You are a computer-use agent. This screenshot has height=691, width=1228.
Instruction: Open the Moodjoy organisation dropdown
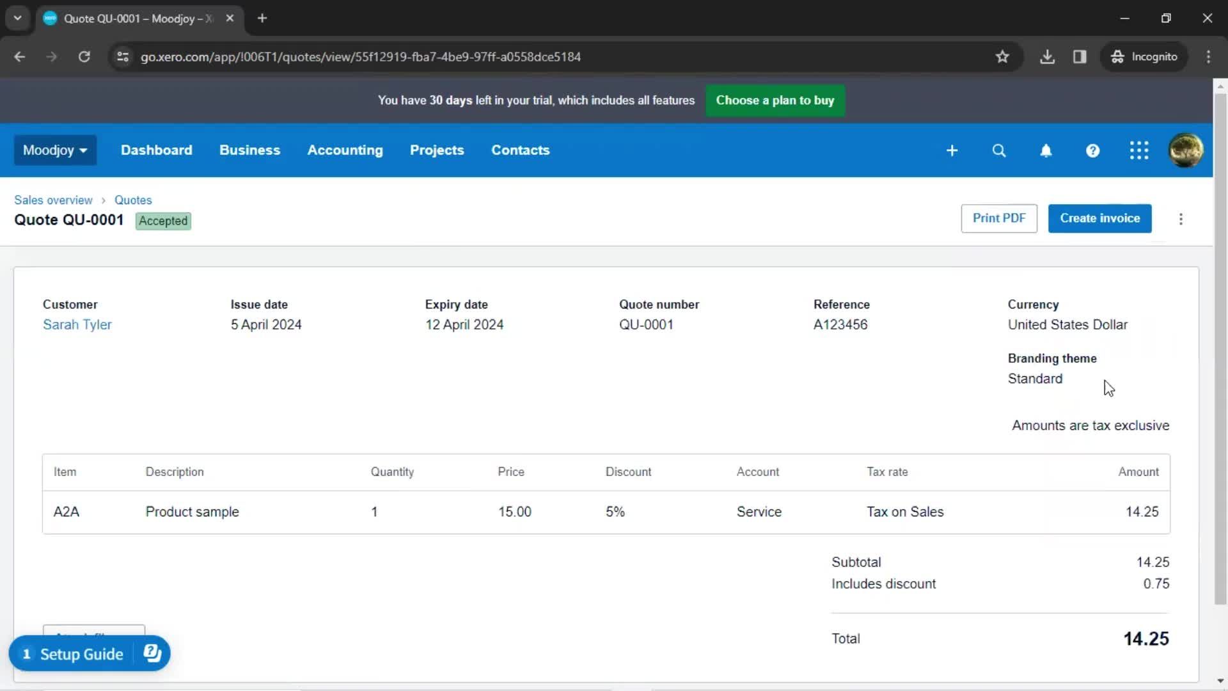coord(55,150)
